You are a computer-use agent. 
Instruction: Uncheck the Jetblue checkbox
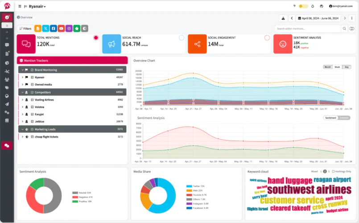click(32, 122)
